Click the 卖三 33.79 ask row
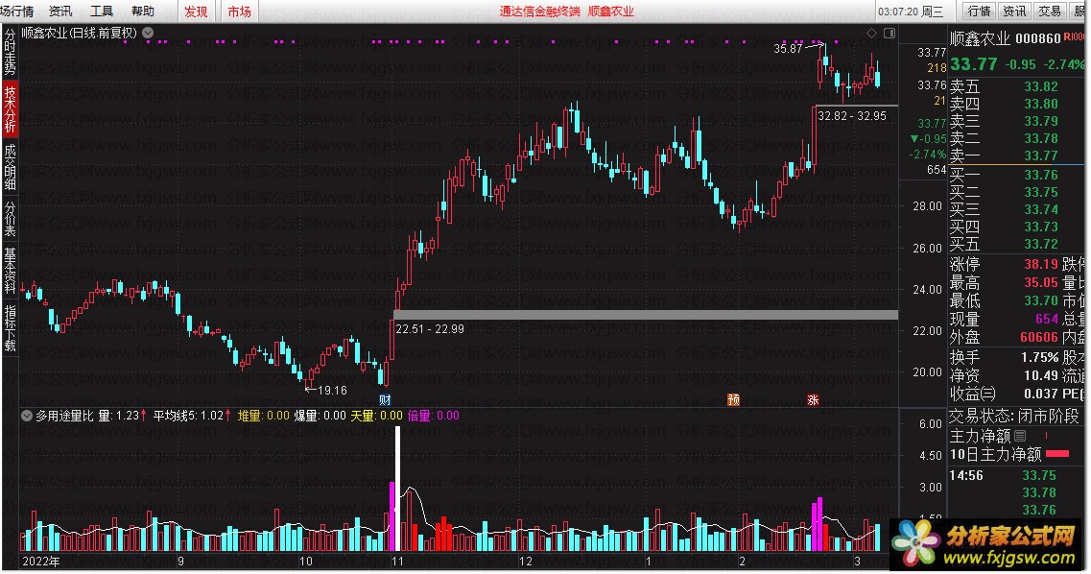Image resolution: width=1091 pixels, height=574 pixels. pyautogui.click(x=1016, y=122)
